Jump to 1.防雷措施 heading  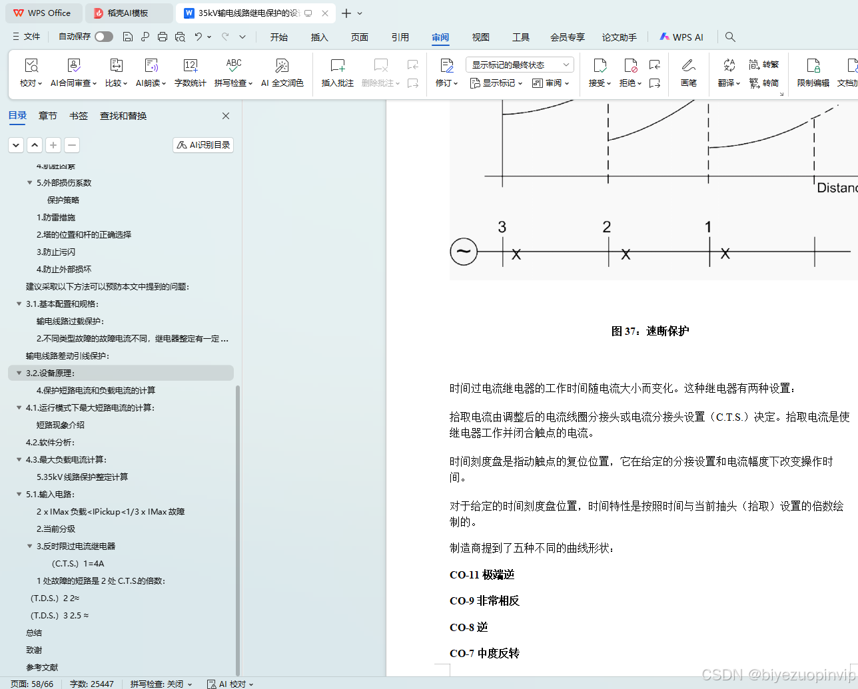coord(56,217)
